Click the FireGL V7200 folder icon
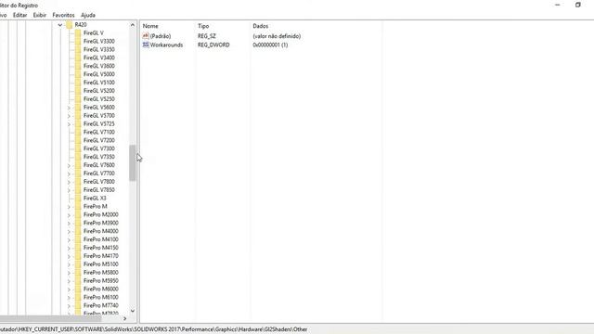This screenshot has width=594, height=334. pos(78,140)
